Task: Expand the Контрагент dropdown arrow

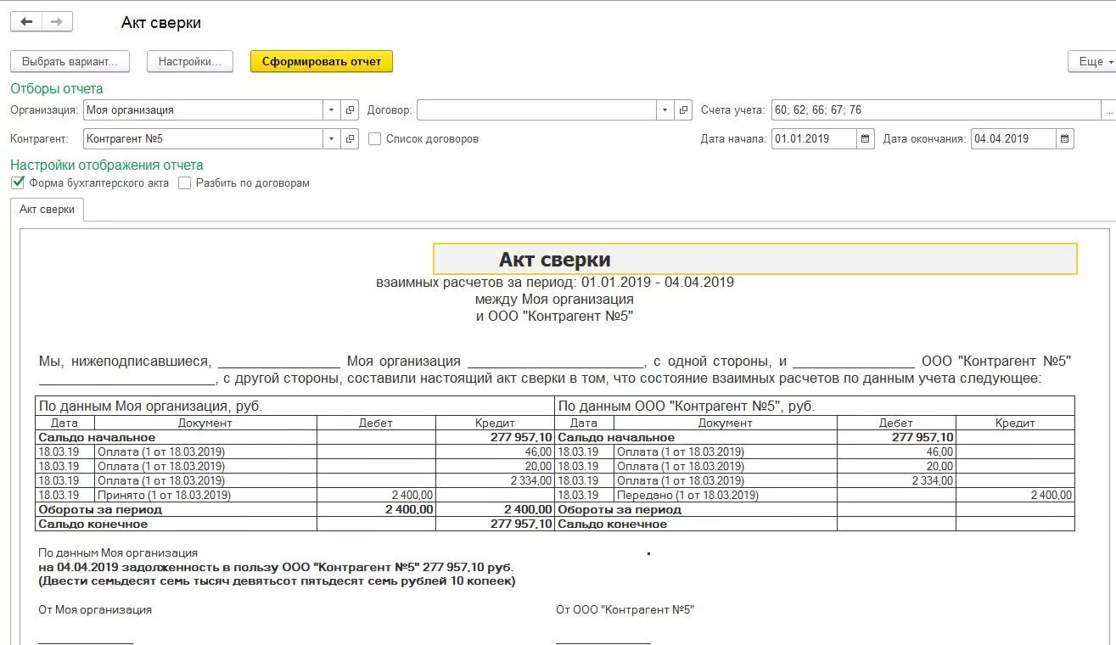Action: [331, 139]
